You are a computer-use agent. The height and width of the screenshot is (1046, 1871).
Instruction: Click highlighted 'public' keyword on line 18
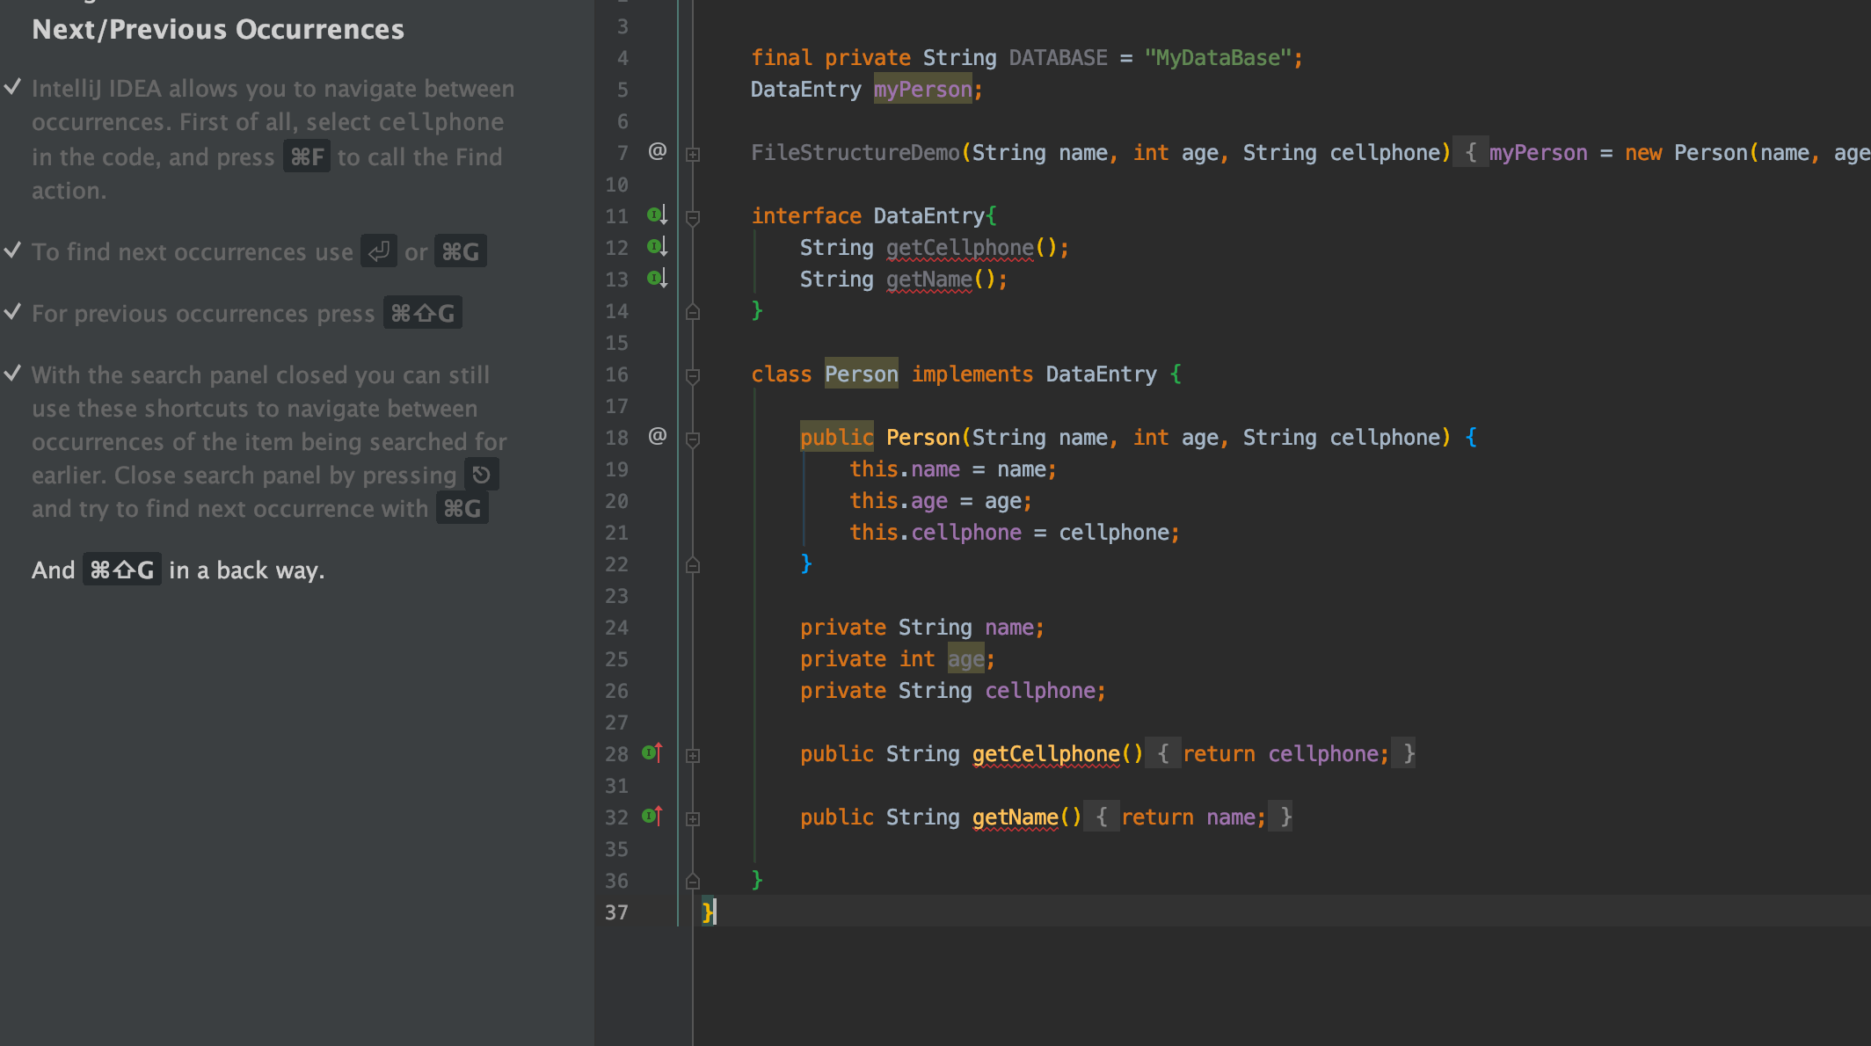pyautogui.click(x=837, y=437)
